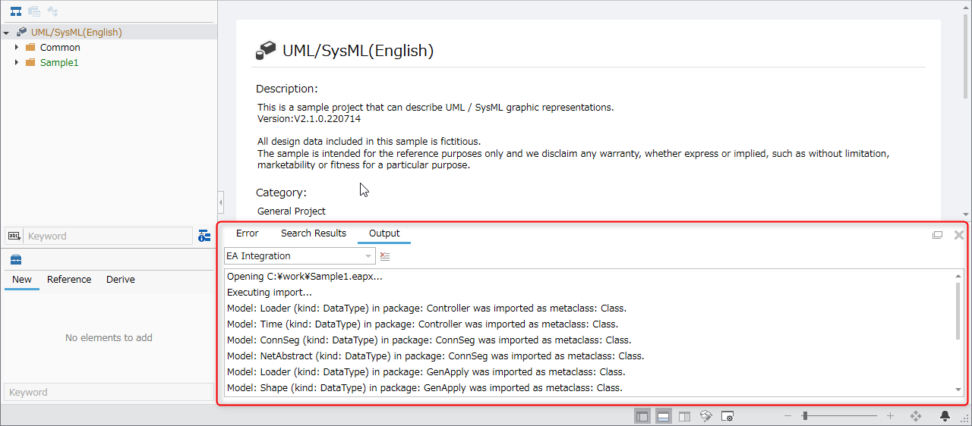The image size is (972, 426).
Task: Switch to the Search Results tab
Action: click(314, 233)
